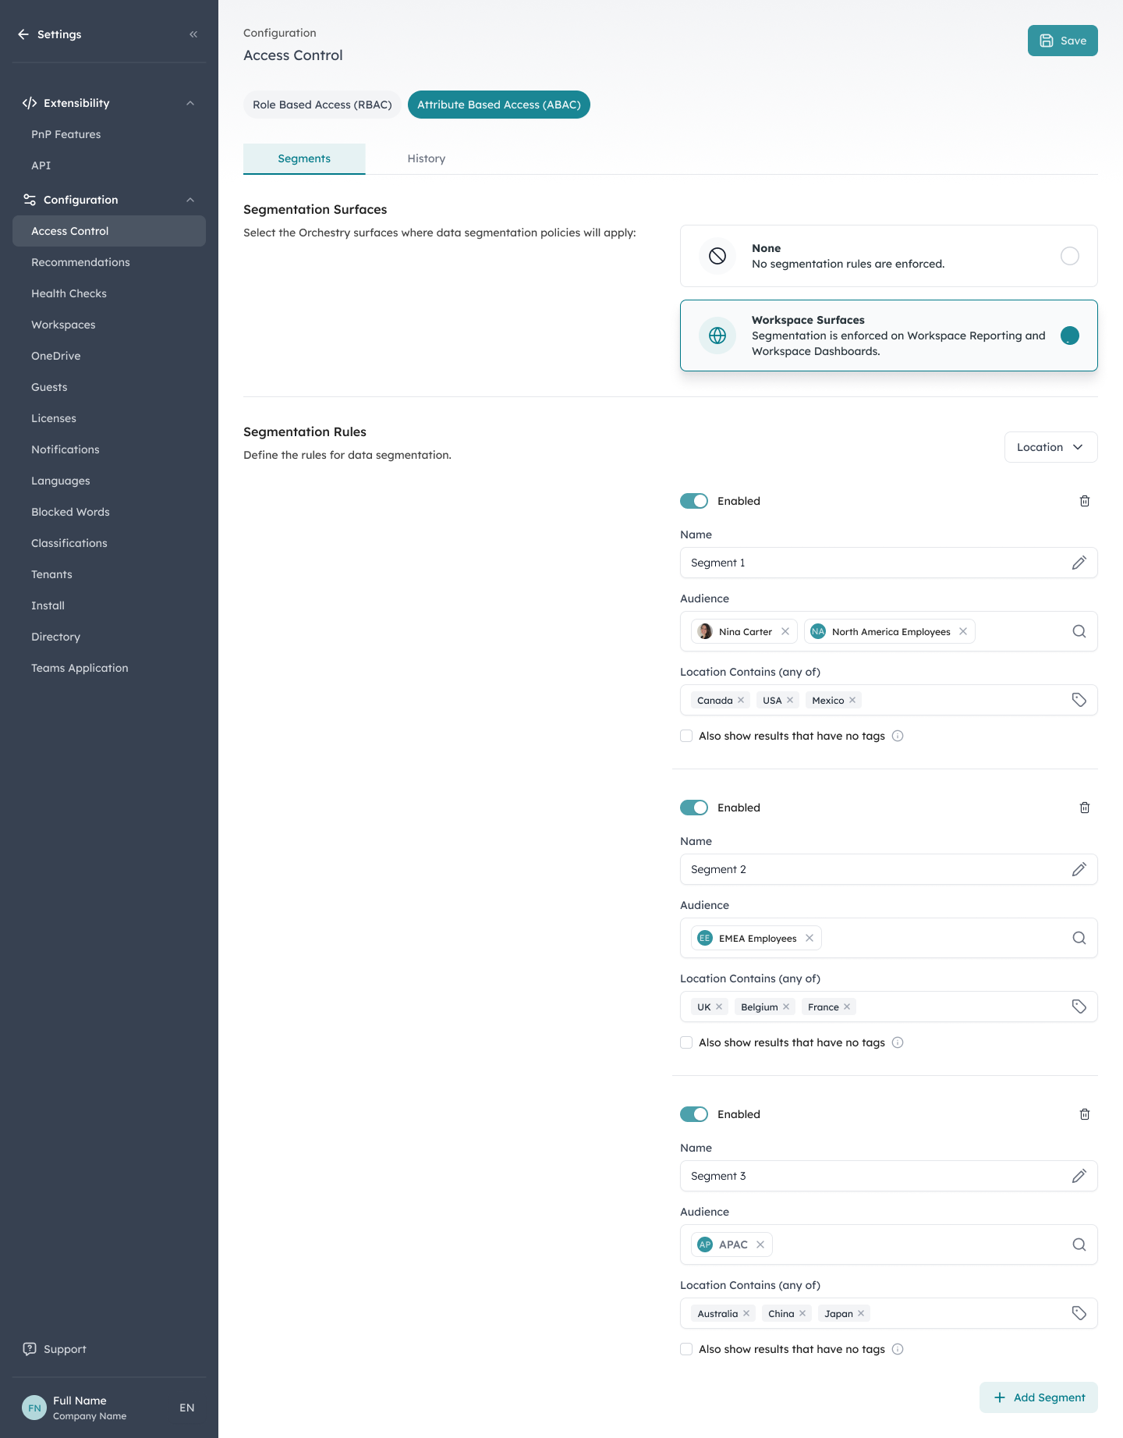Open tag picker for Australia China Japan locations
This screenshot has width=1123, height=1438.
point(1079,1313)
